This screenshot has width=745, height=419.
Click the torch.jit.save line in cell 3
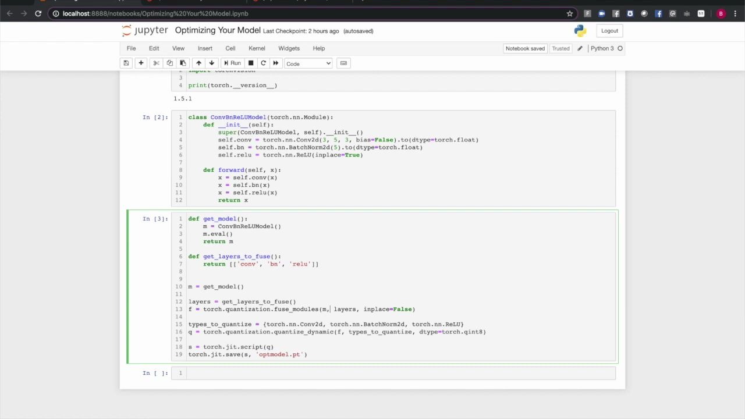[x=247, y=354]
